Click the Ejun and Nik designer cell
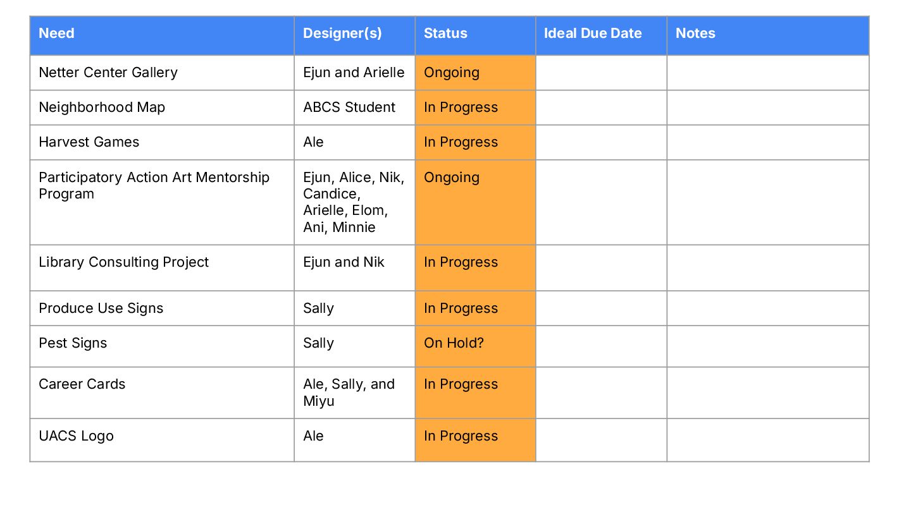 (x=344, y=262)
